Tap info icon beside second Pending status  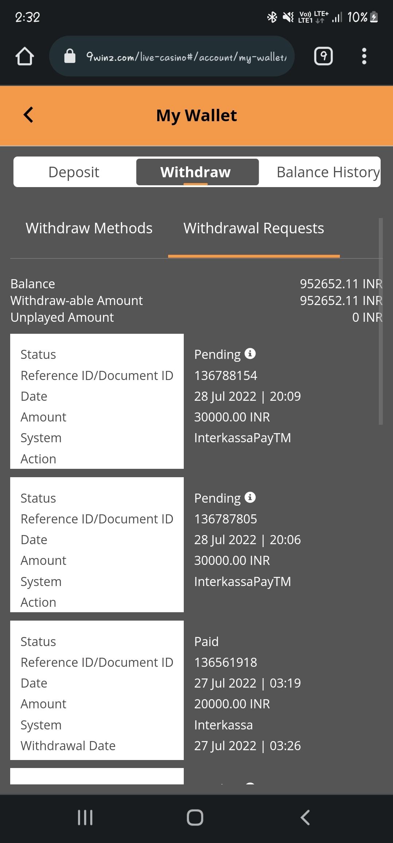(250, 497)
